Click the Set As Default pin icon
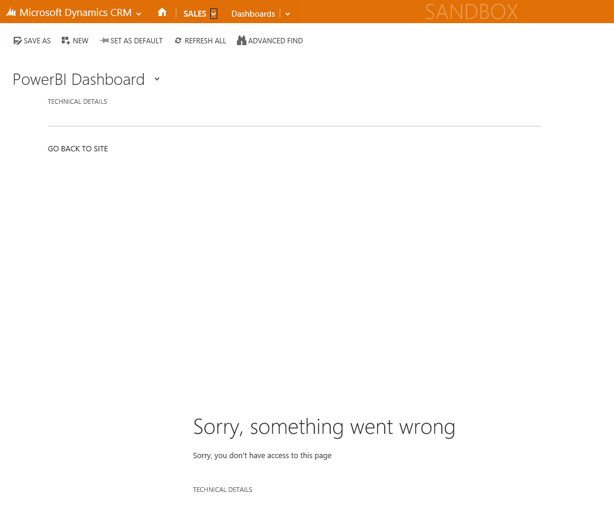Viewport: 614px width, 505px height. 104,41
